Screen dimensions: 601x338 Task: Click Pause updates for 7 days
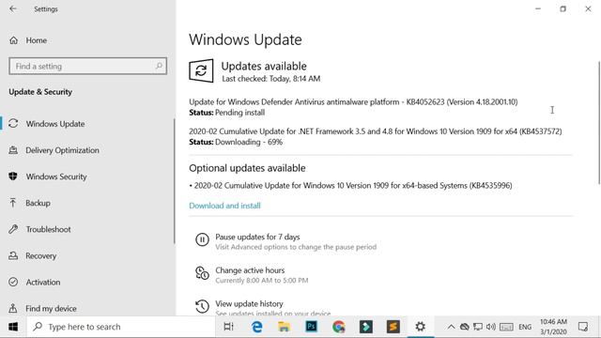point(257,237)
